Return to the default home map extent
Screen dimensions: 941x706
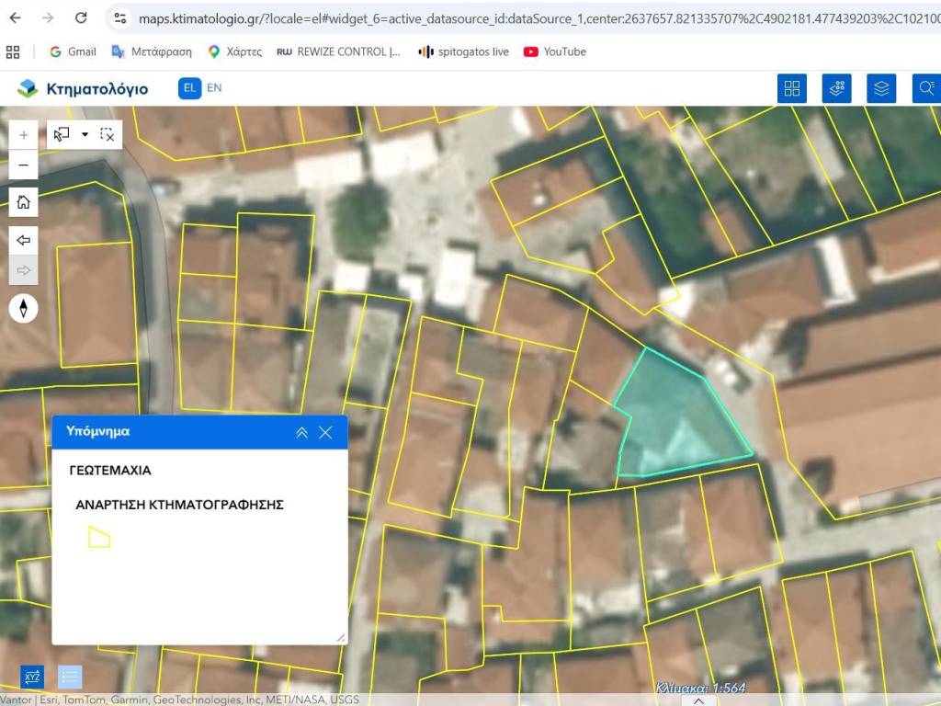point(23,202)
